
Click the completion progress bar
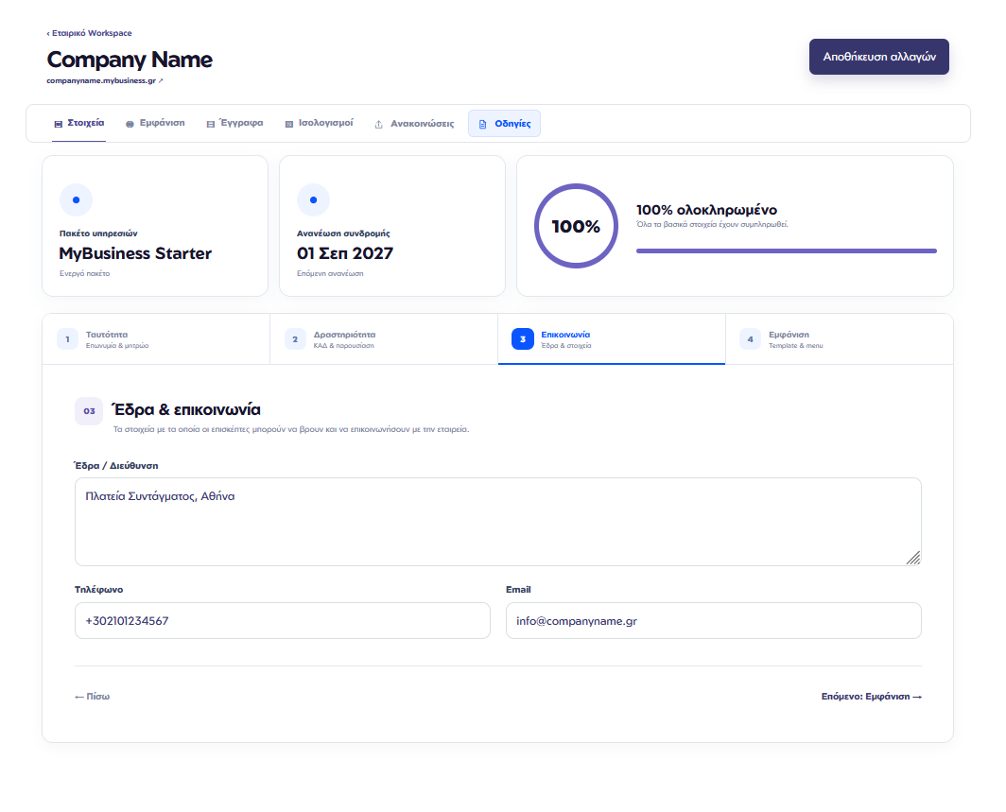coord(786,251)
